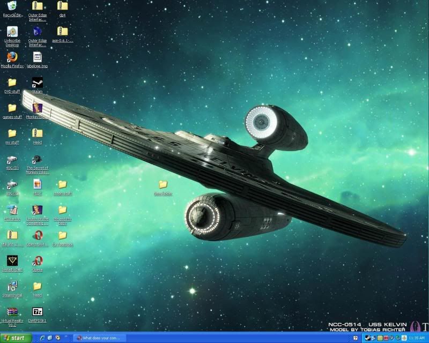Screen dimensions: 429x343
Task: Launch The Secret of Monkey Island shortcut
Action: tap(37, 164)
